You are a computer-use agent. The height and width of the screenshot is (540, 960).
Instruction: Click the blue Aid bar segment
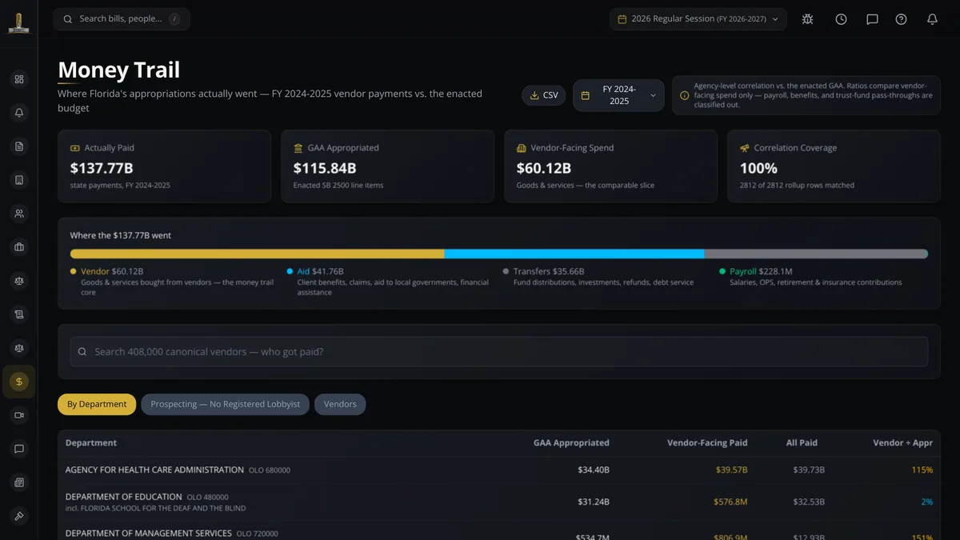point(574,254)
